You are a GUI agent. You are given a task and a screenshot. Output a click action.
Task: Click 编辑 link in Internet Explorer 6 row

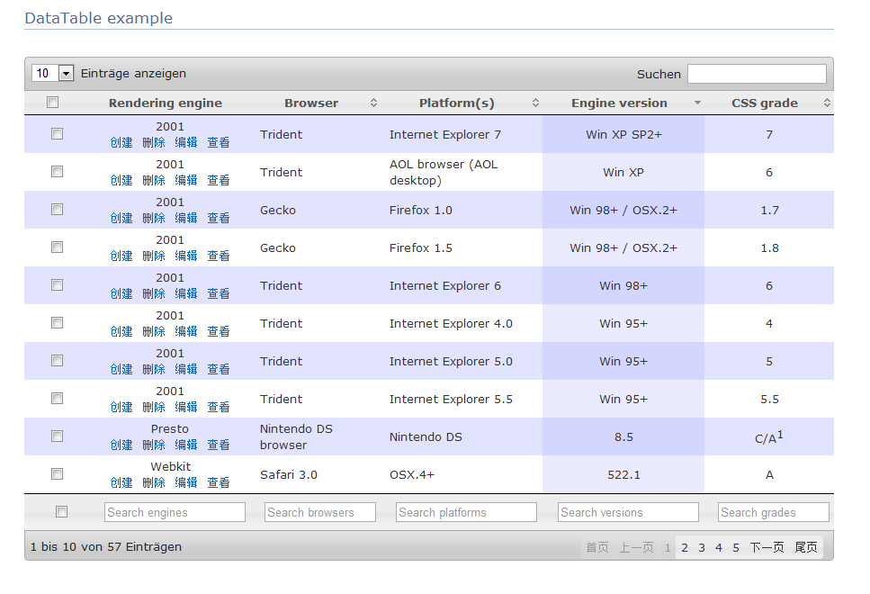coord(186,293)
